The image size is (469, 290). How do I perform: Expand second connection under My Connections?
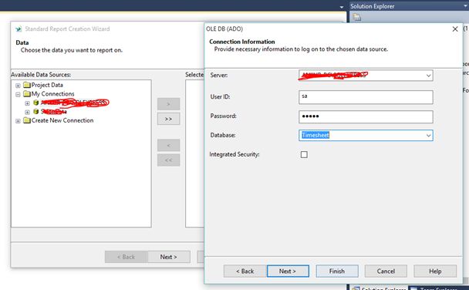pyautogui.click(x=27, y=112)
